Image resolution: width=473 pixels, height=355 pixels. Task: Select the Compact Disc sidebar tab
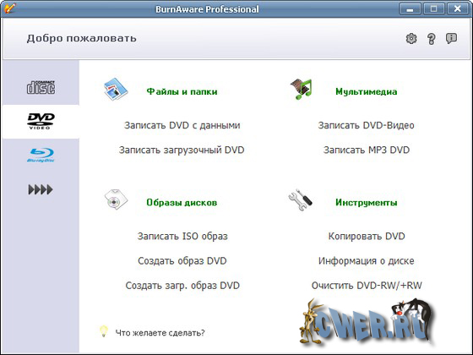pos(41,87)
